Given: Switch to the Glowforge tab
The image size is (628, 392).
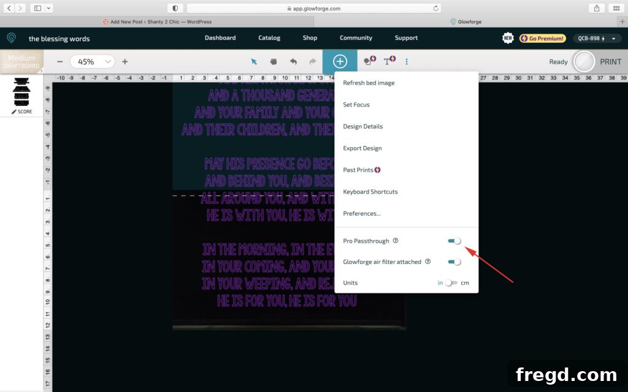Looking at the screenshot, I should 466,21.
